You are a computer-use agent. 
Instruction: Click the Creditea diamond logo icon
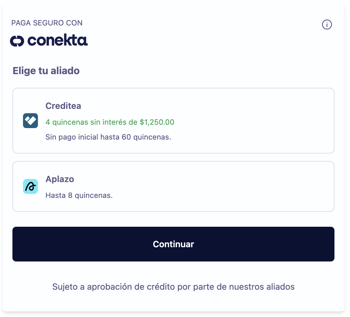[x=30, y=121]
